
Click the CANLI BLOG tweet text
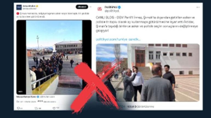coord(147,24)
